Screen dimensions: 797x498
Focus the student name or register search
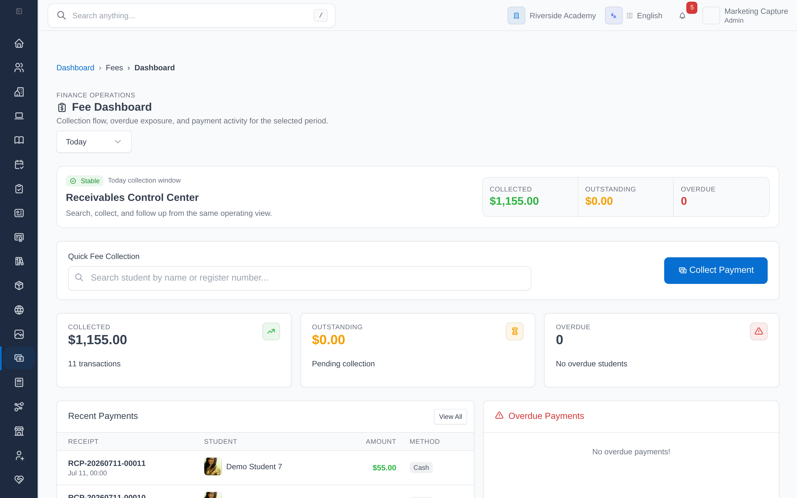[299, 278]
